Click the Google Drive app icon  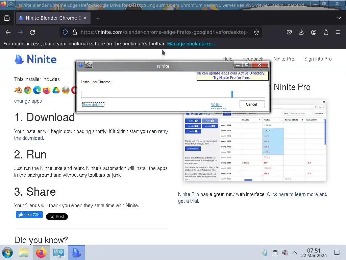pos(56,90)
